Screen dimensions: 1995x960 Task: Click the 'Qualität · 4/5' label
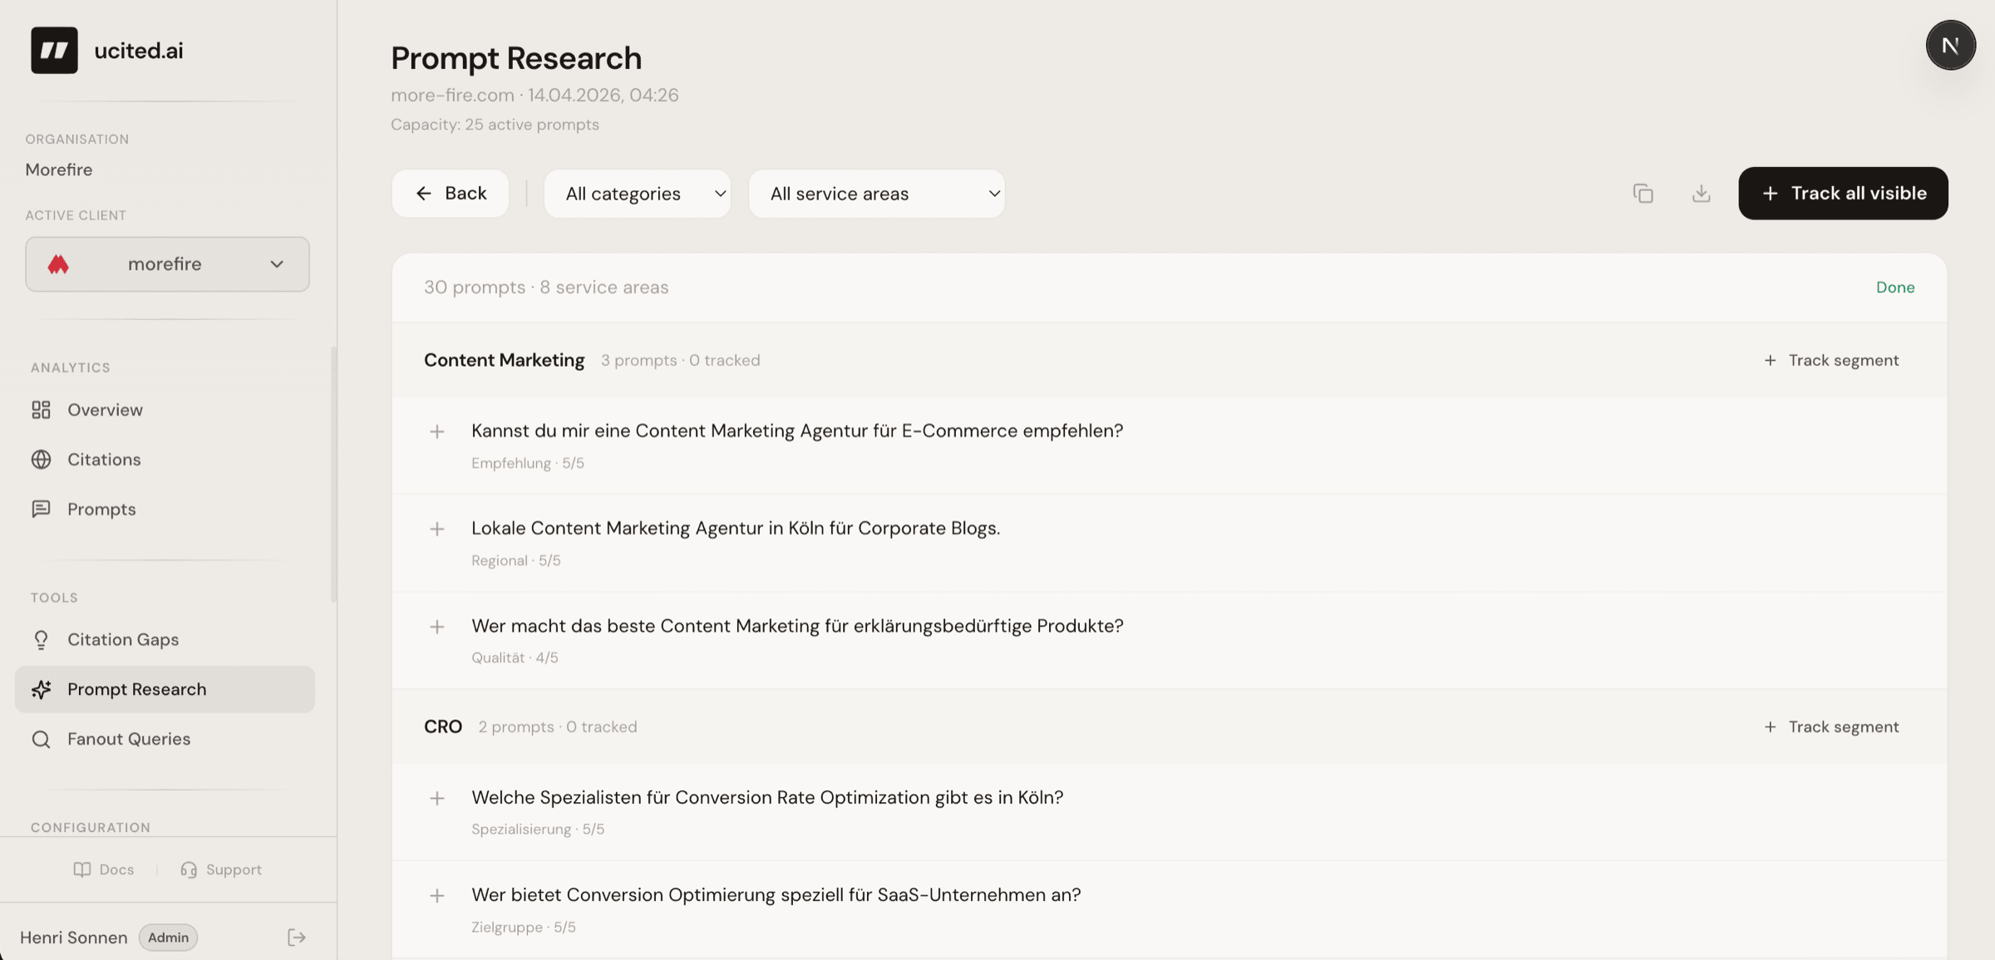click(515, 657)
